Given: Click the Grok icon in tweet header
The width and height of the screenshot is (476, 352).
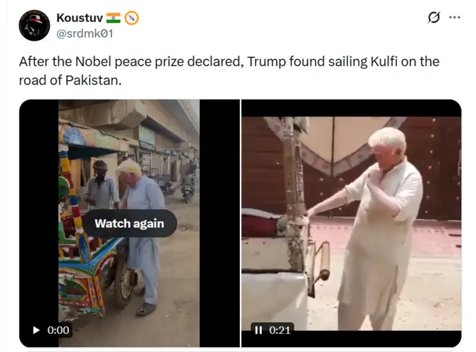Looking at the screenshot, I should [433, 18].
